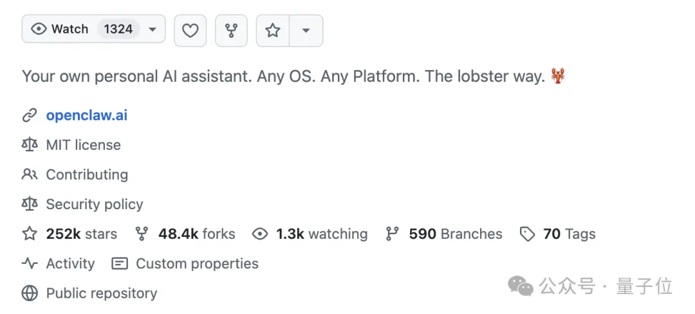Click the heart sponsor icon button

190,30
